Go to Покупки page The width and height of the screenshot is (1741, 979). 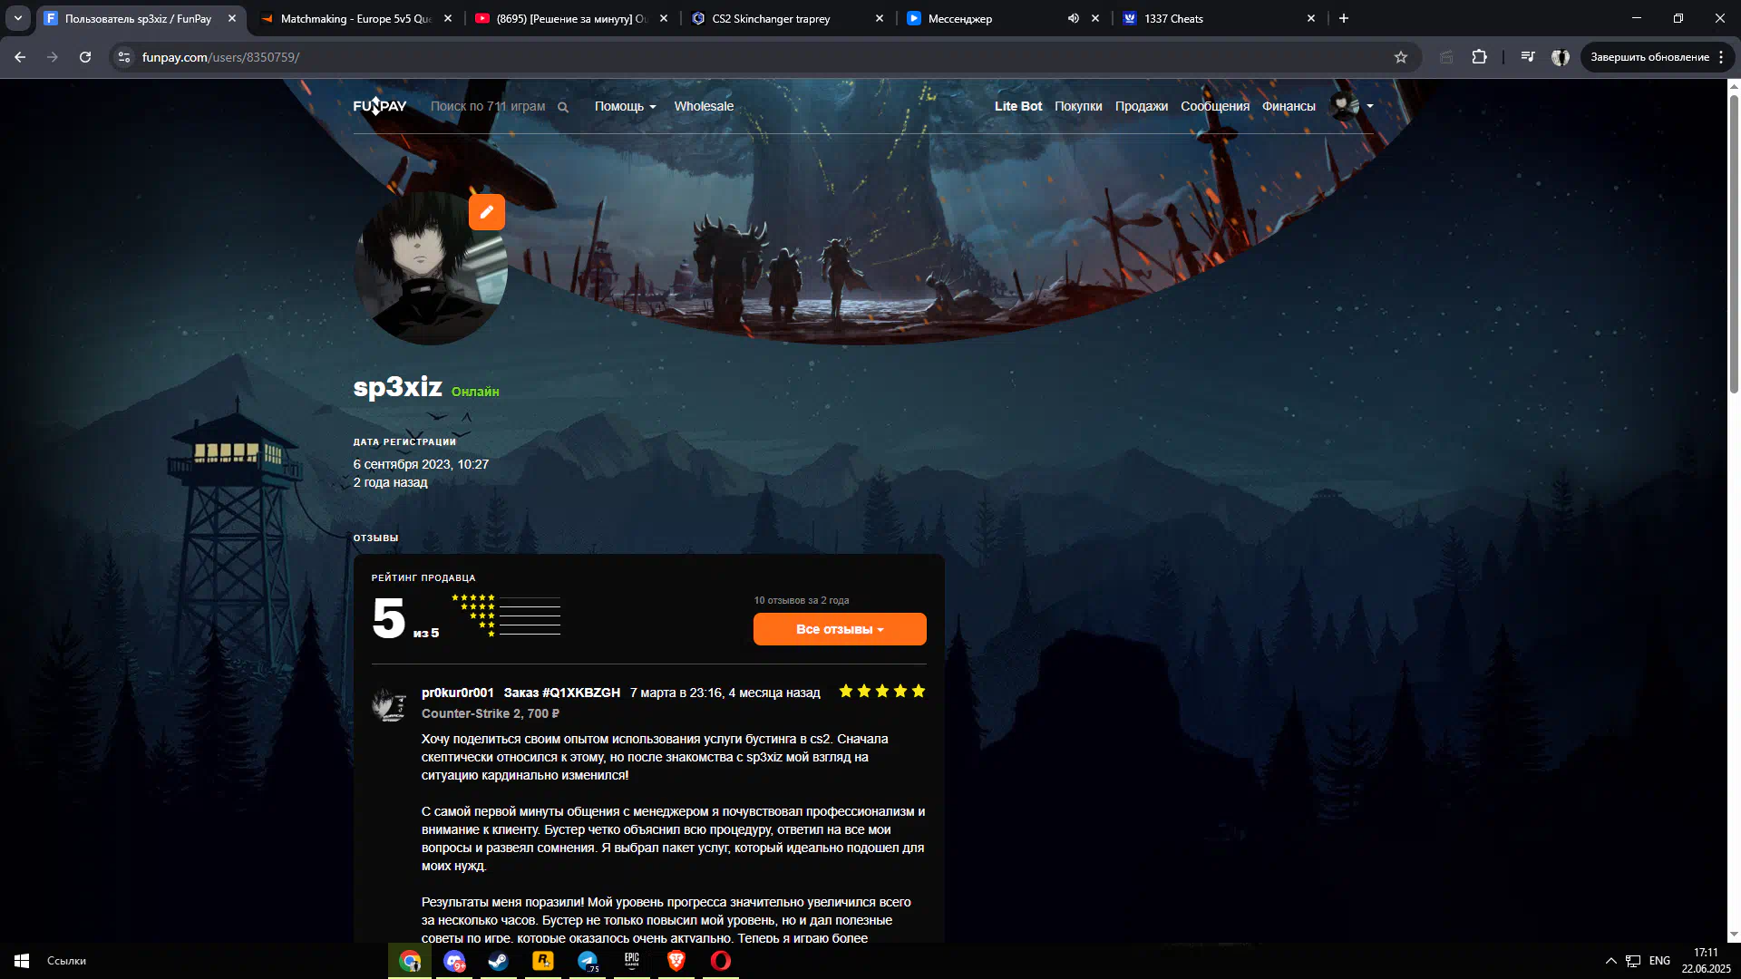click(x=1078, y=107)
